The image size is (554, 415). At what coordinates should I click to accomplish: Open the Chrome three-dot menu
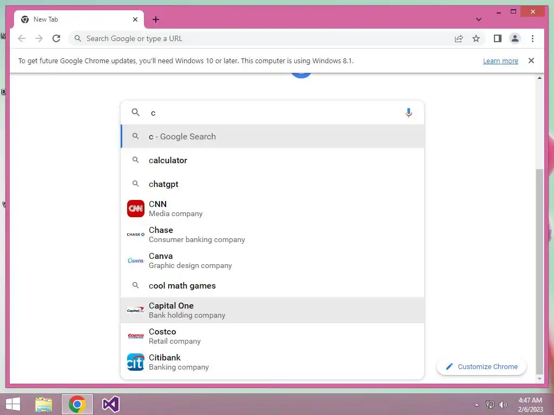coord(532,38)
